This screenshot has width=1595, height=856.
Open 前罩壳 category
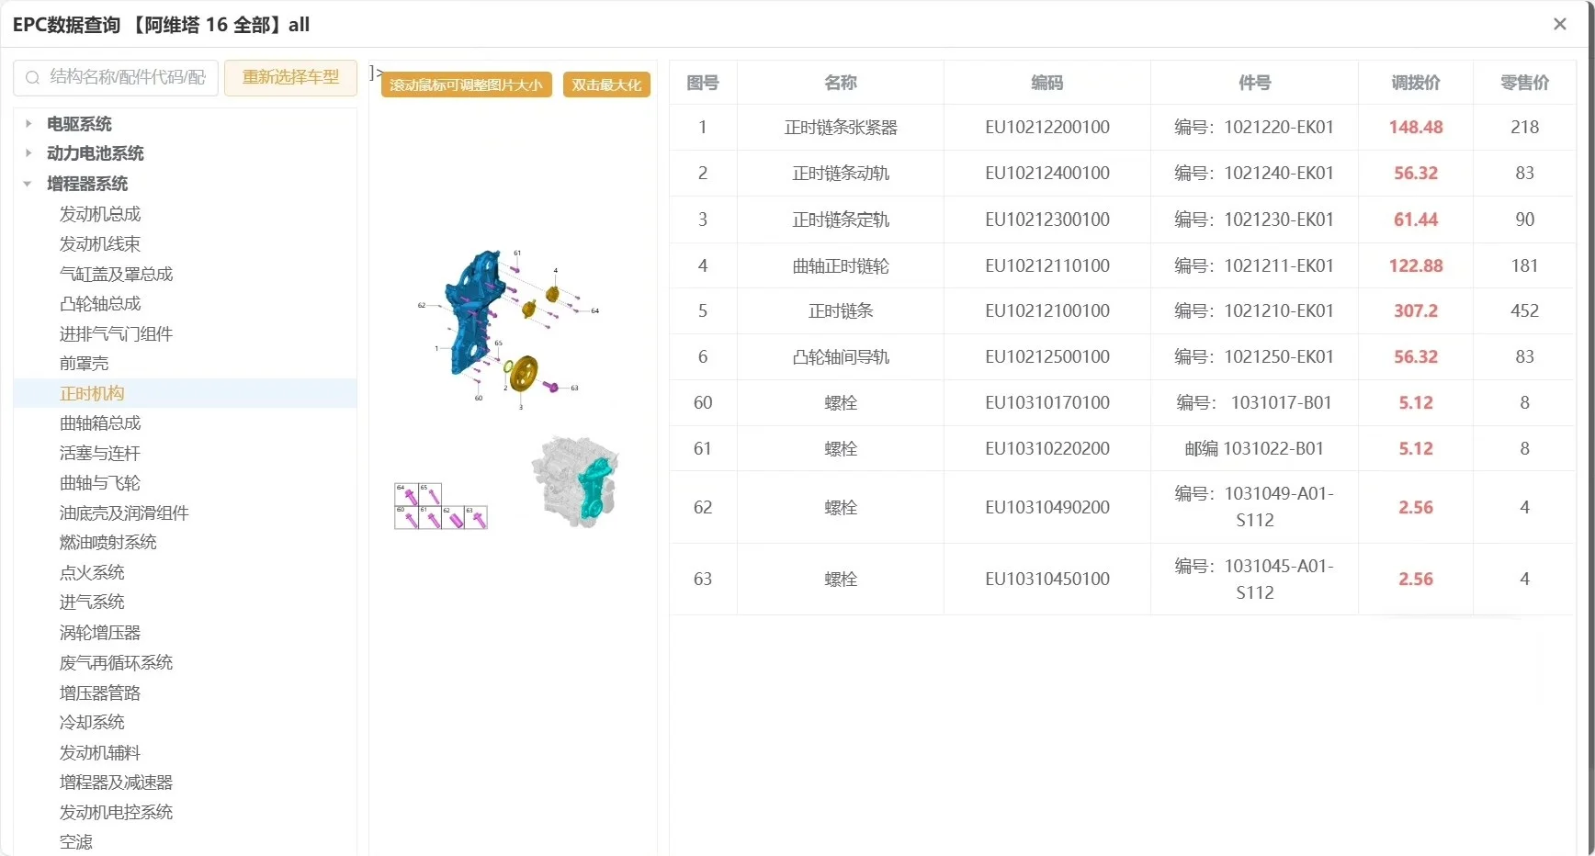click(84, 364)
